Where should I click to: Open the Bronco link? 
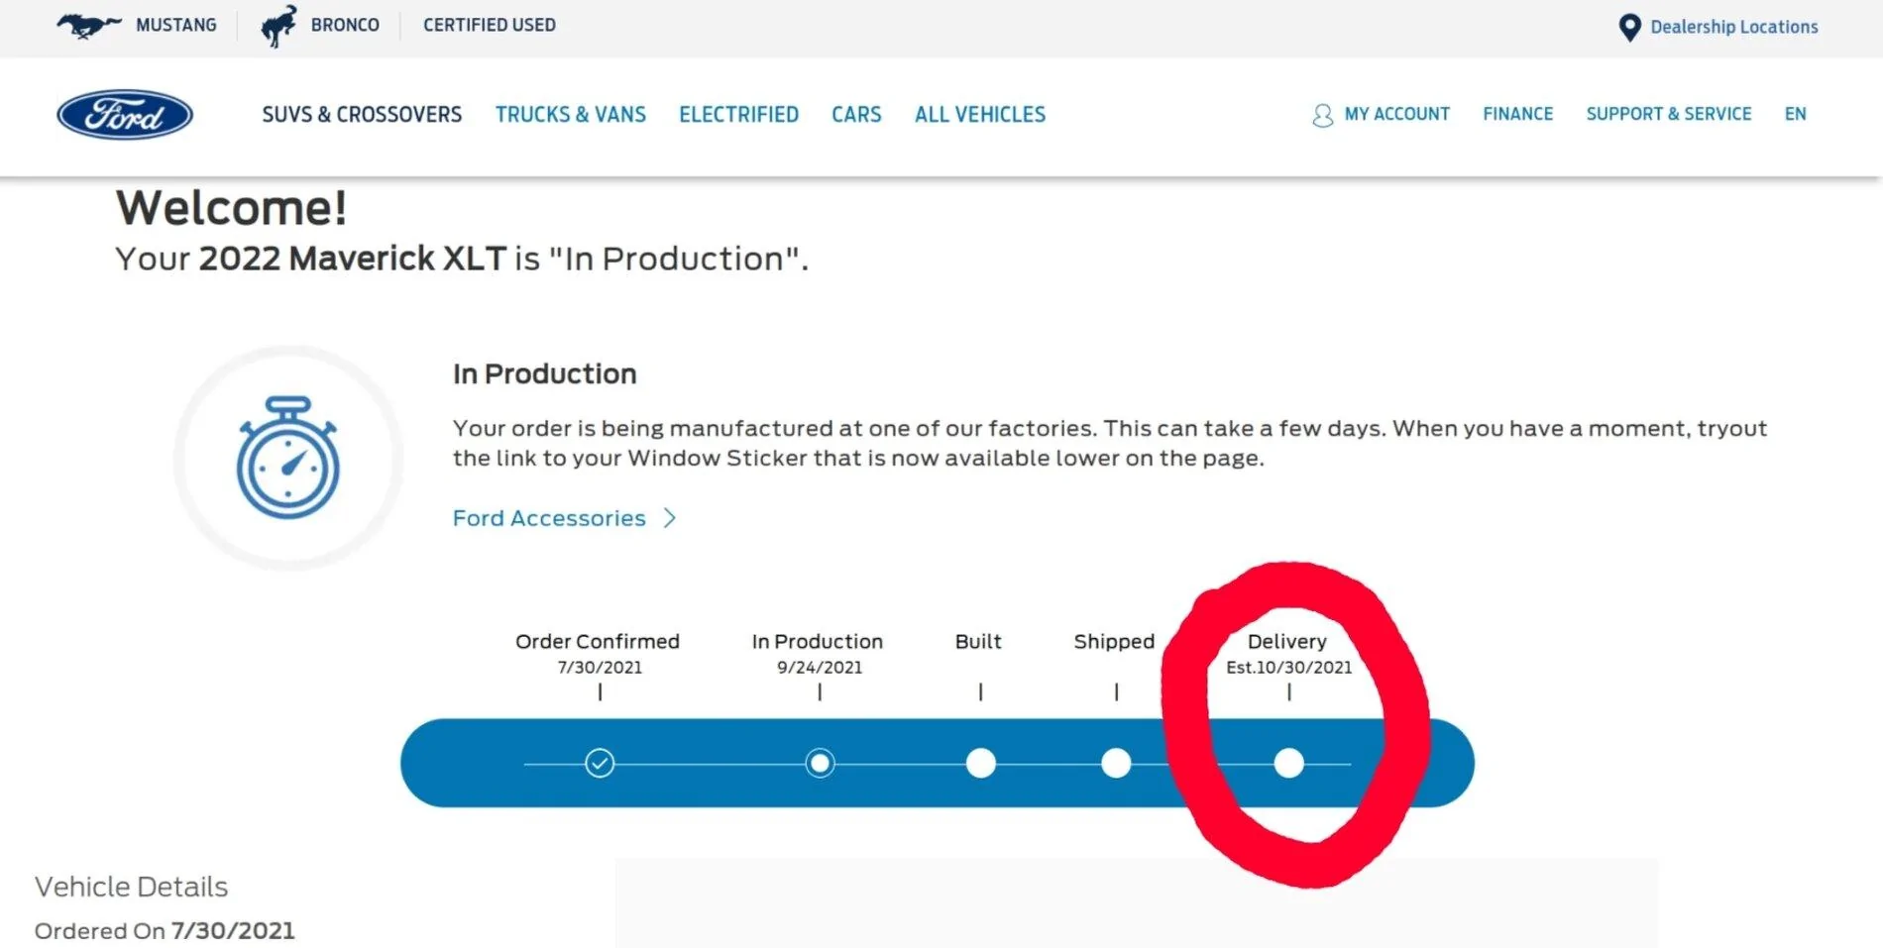[345, 25]
